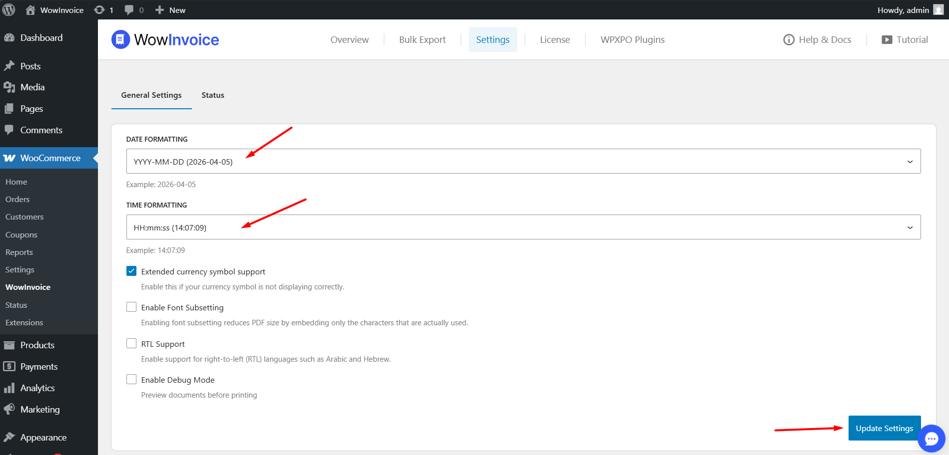Click the Comments bubble icon in sidebar
949x455 pixels.
point(9,130)
